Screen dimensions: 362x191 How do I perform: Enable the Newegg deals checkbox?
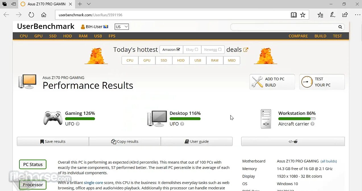220,49
